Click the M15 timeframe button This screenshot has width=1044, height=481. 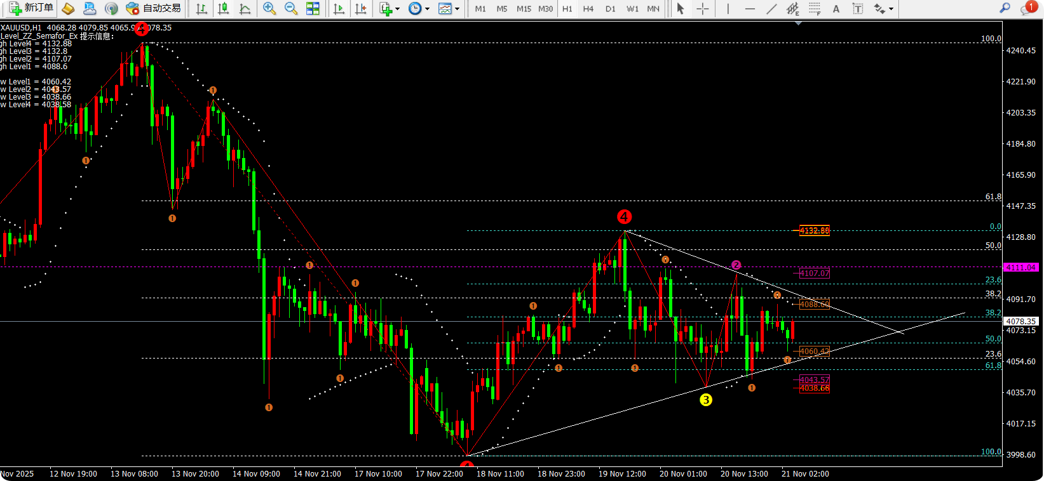tap(524, 9)
